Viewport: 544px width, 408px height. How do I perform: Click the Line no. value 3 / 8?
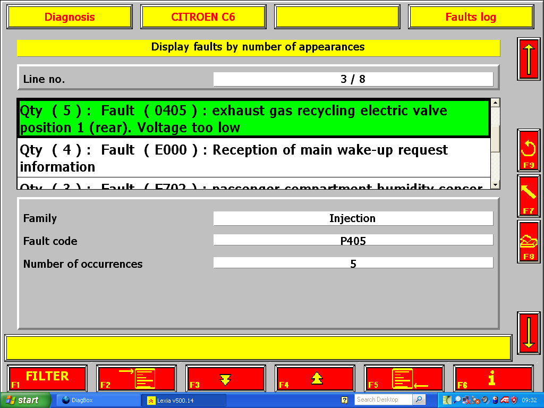point(353,79)
